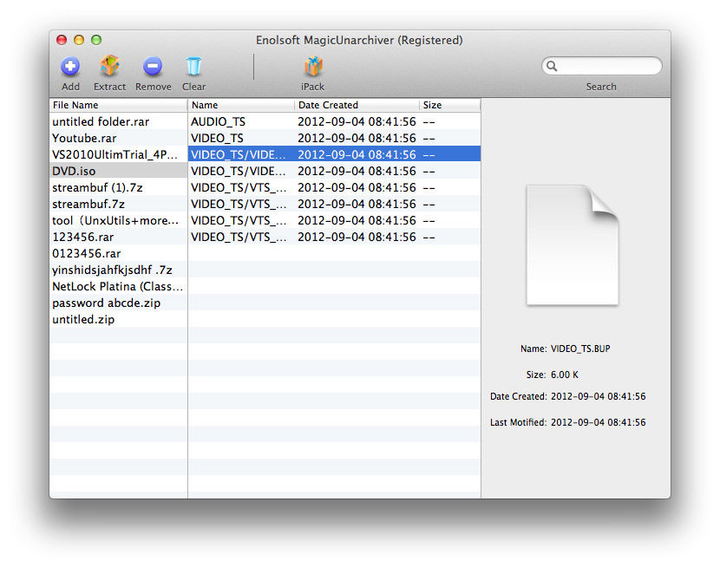Select VS2010UltimTrial_4P... archive
720x567 pixels.
119,154
